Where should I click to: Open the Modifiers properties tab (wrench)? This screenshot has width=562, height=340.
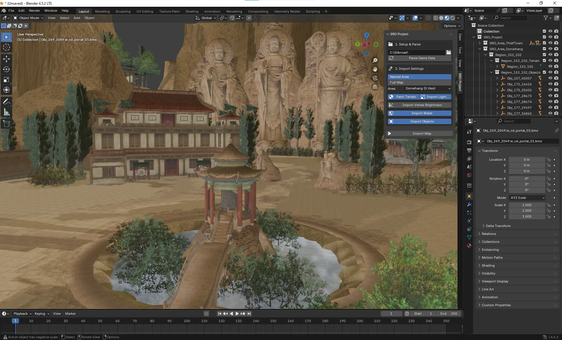click(x=469, y=204)
